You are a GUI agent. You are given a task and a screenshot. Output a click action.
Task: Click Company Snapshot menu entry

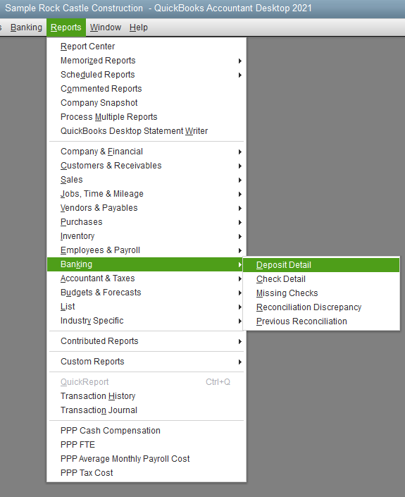point(147,103)
